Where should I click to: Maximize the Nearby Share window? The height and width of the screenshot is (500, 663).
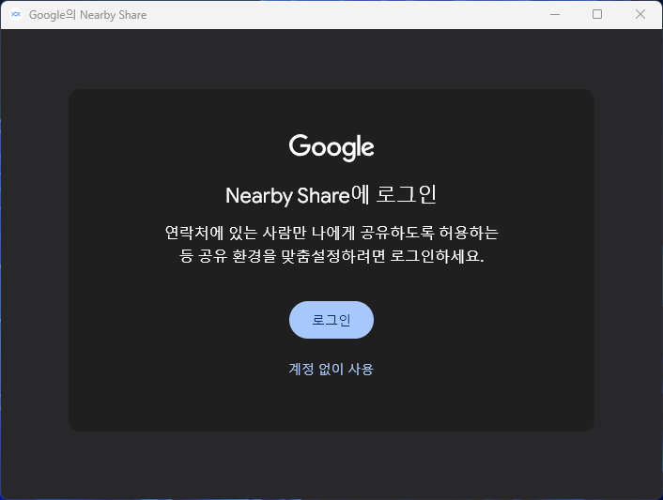(x=597, y=14)
